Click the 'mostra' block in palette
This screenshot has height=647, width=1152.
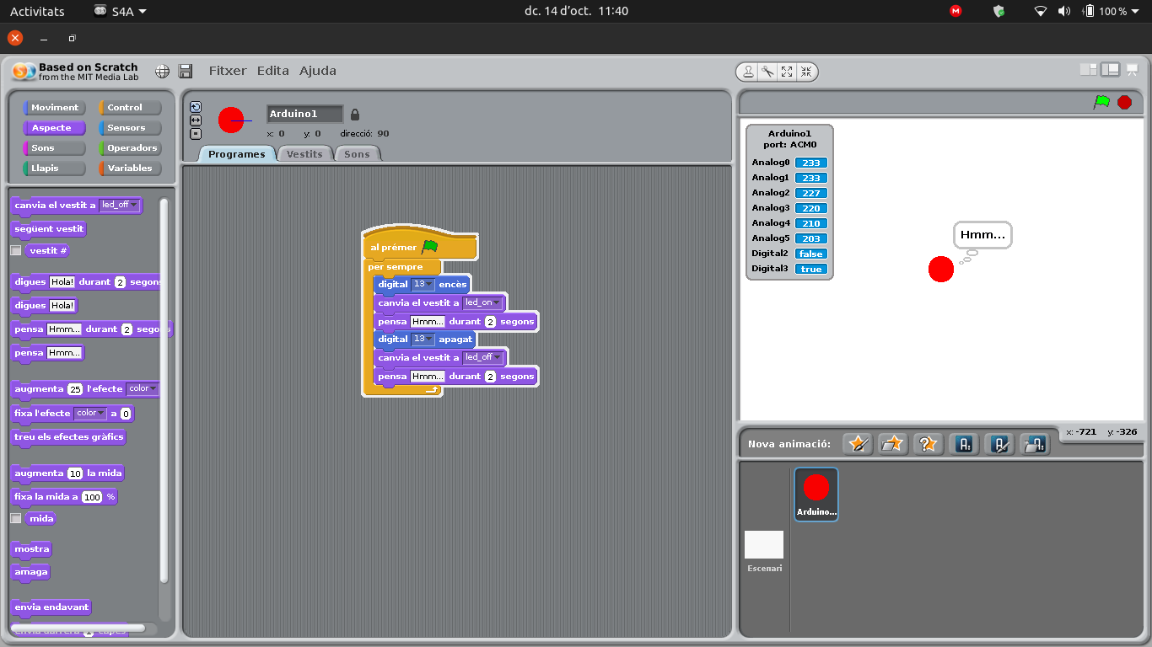point(32,548)
